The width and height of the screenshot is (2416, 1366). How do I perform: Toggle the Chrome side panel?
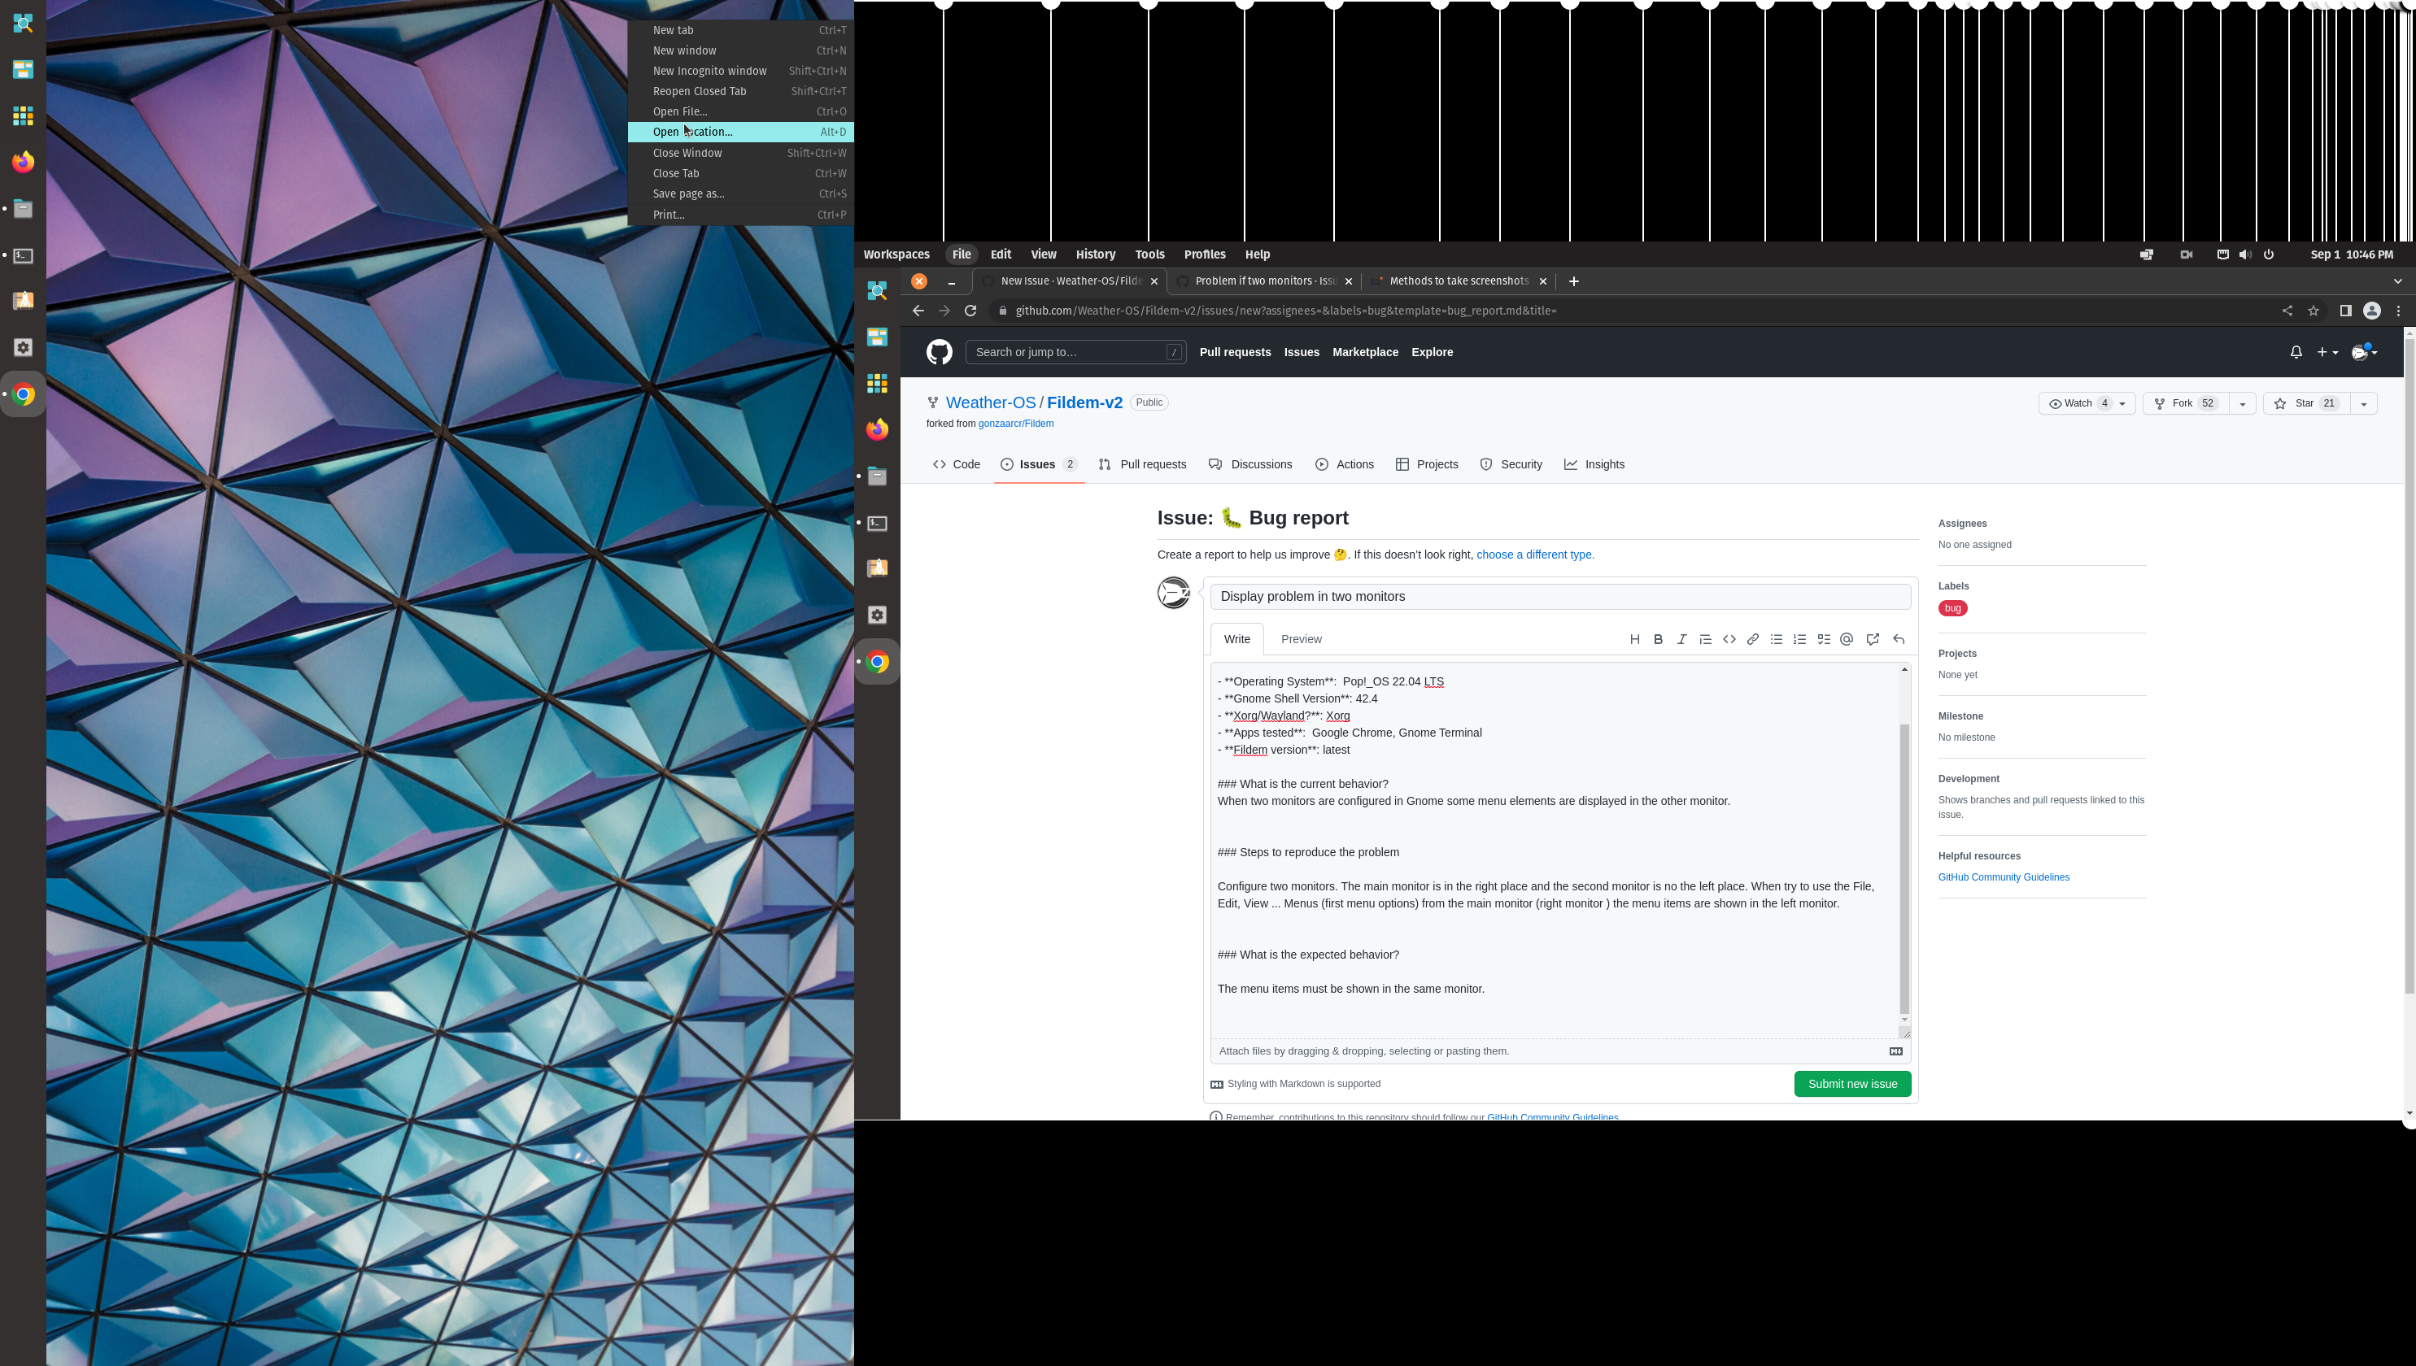click(2344, 311)
